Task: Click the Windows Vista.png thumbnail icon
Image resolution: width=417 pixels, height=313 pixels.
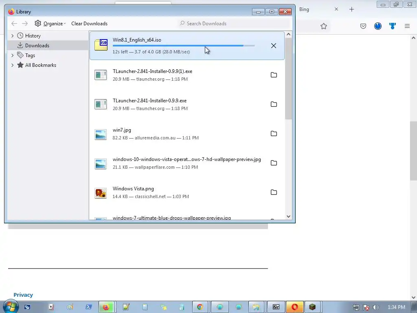Action: (101, 193)
